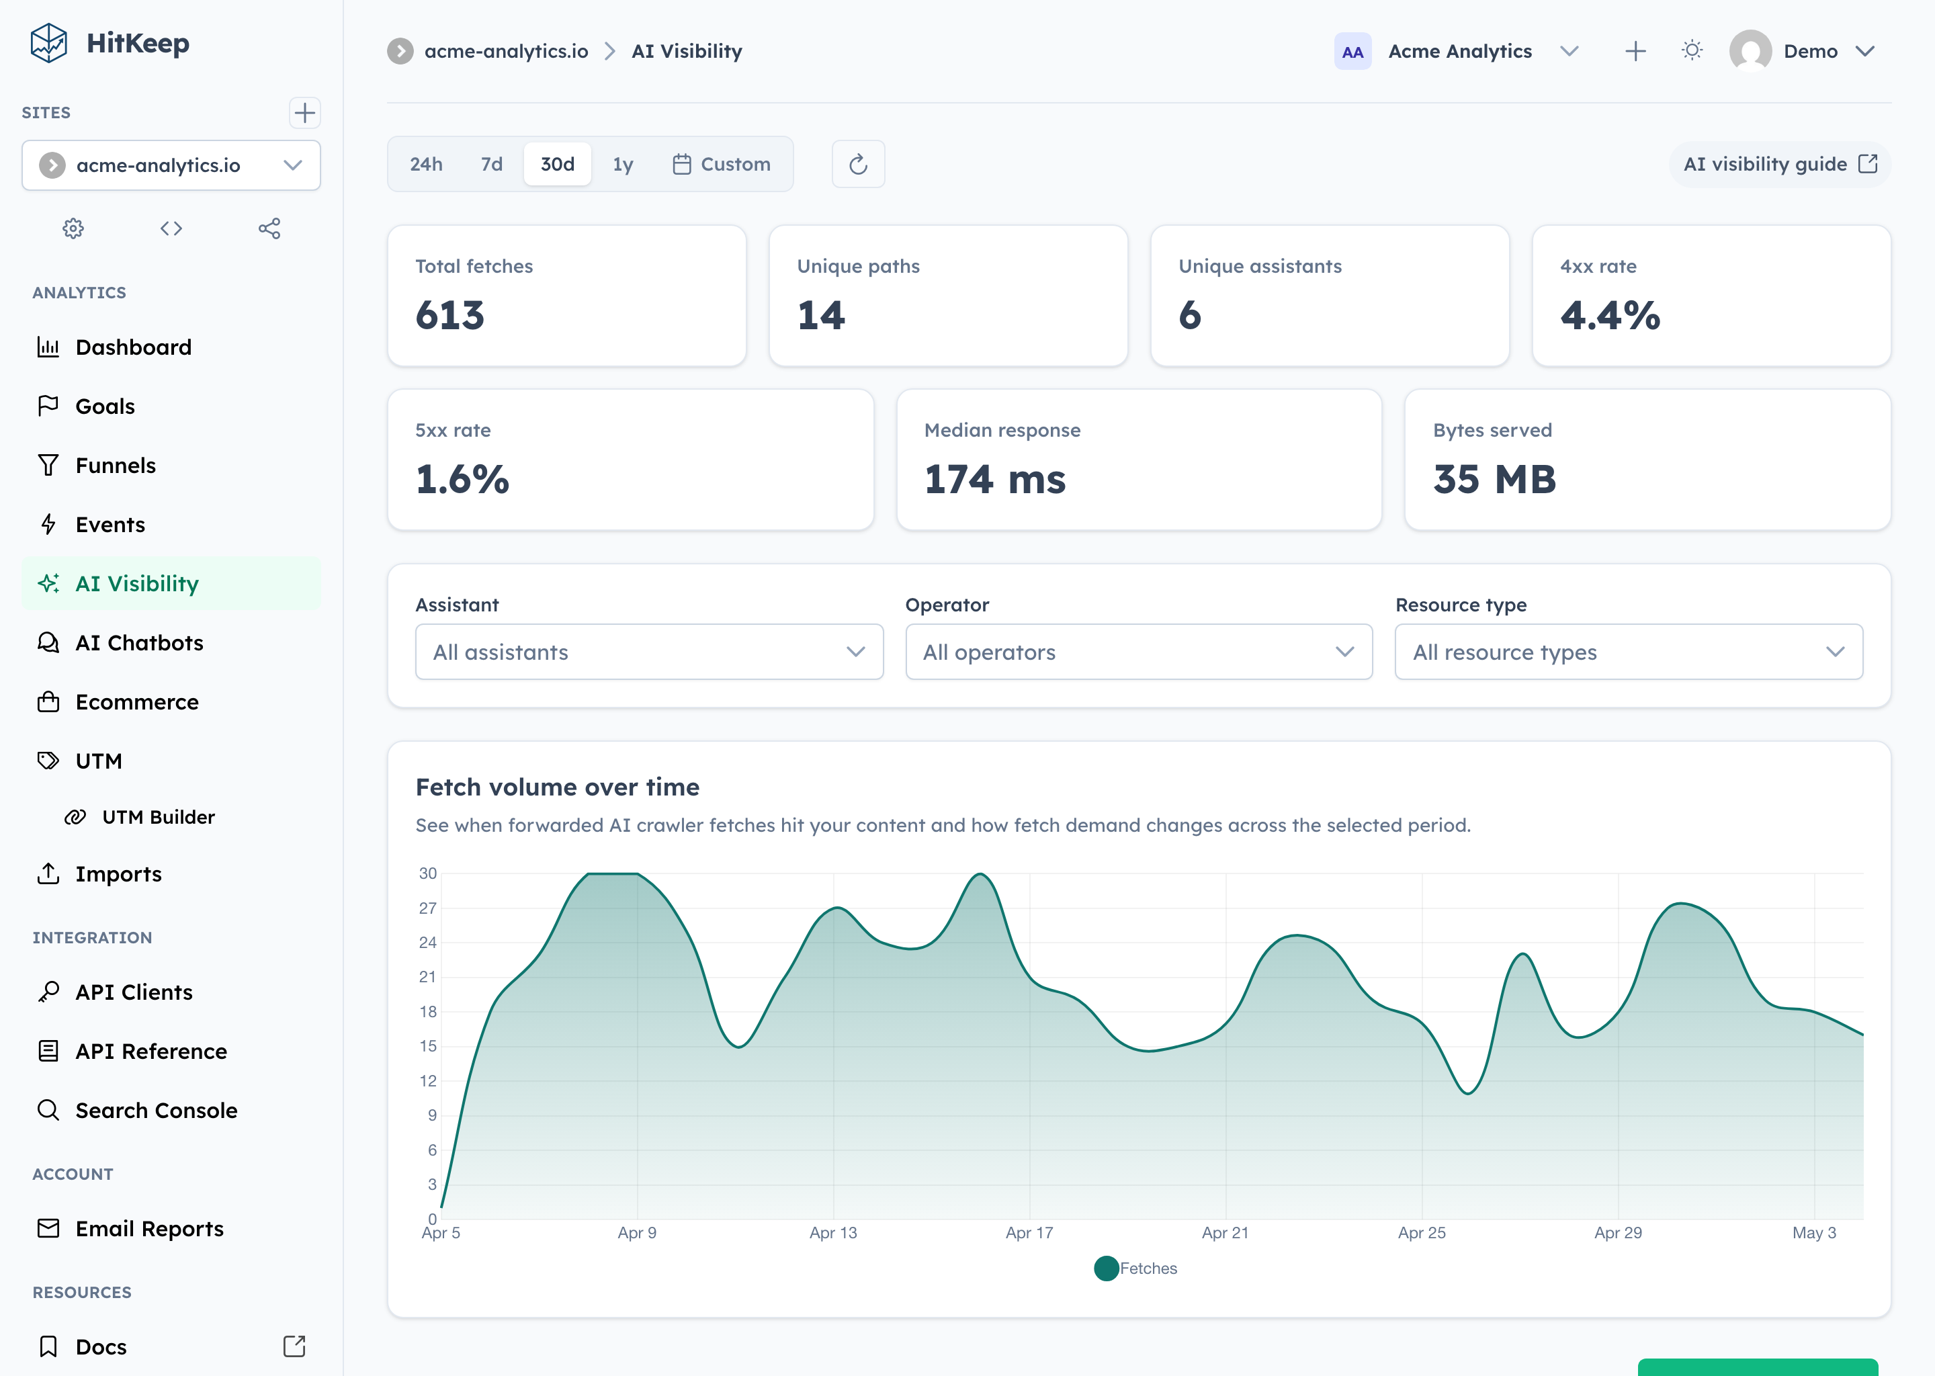Select the 30d time range
The image size is (1935, 1376).
pos(558,165)
